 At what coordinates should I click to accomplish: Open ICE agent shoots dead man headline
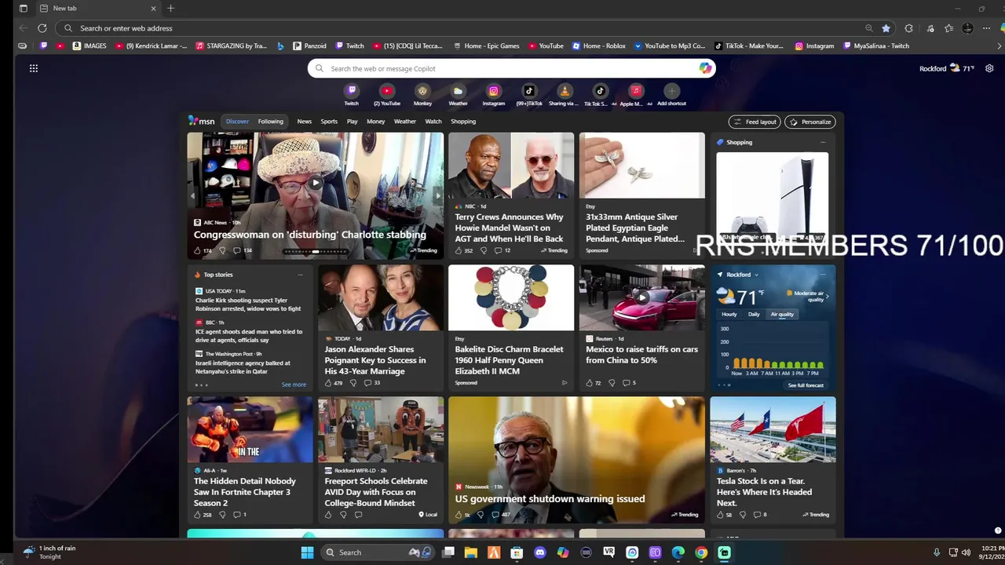point(249,336)
